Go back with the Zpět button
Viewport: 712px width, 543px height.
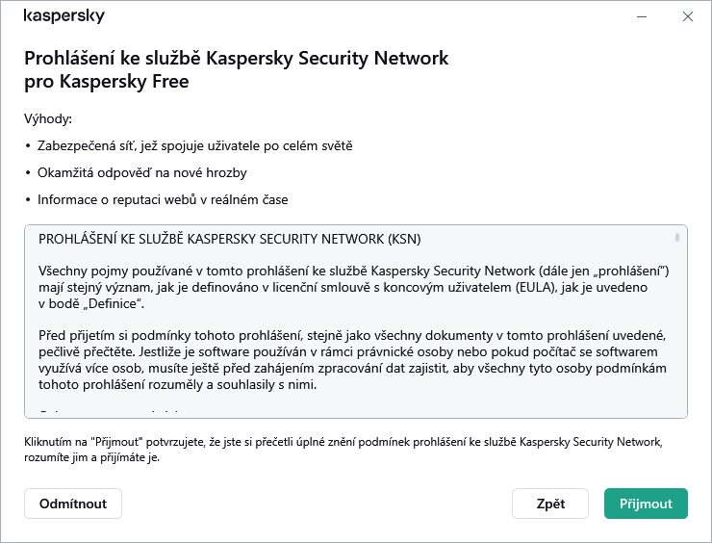[x=550, y=504]
